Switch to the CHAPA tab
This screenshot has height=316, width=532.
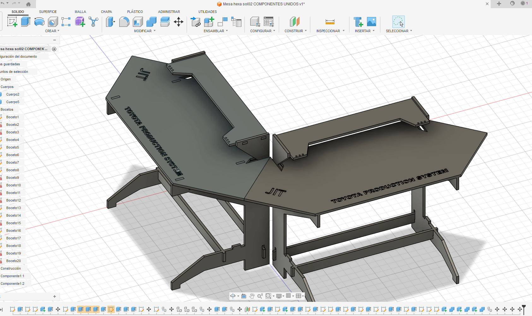point(106,12)
